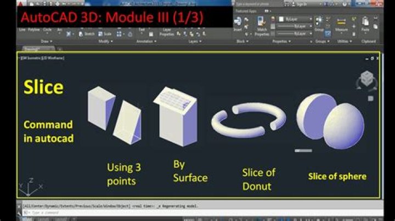Screen dimensions: 395x221
Task: Choose the Scale tool in the Modify panel
Action: [x=105, y=34]
